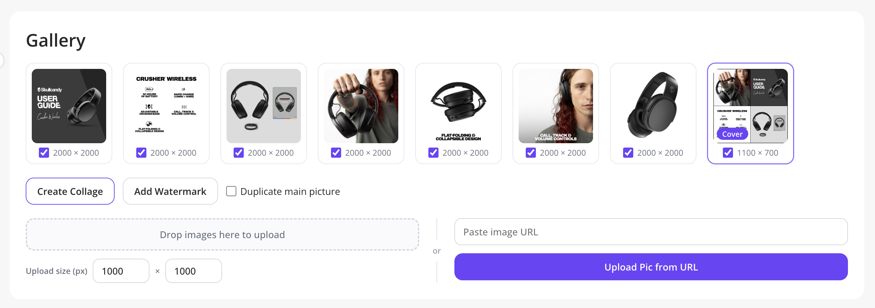Uncheck the flat-folding design image checkbox

coord(433,153)
